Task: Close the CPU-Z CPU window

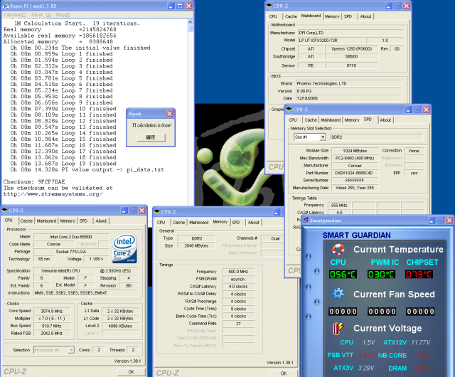Action: (x=142, y=211)
